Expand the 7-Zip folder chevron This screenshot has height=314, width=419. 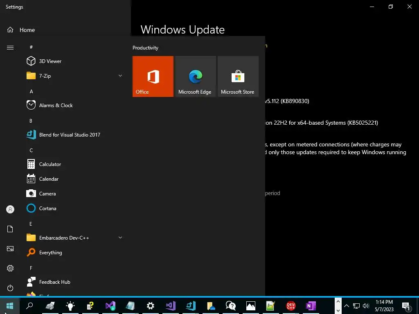point(120,76)
